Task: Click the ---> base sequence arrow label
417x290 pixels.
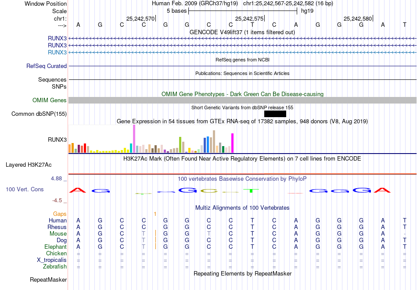Action: (62, 25)
